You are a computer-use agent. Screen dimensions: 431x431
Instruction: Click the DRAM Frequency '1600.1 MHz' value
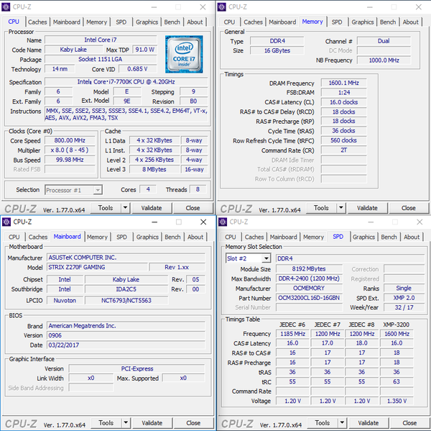344,83
